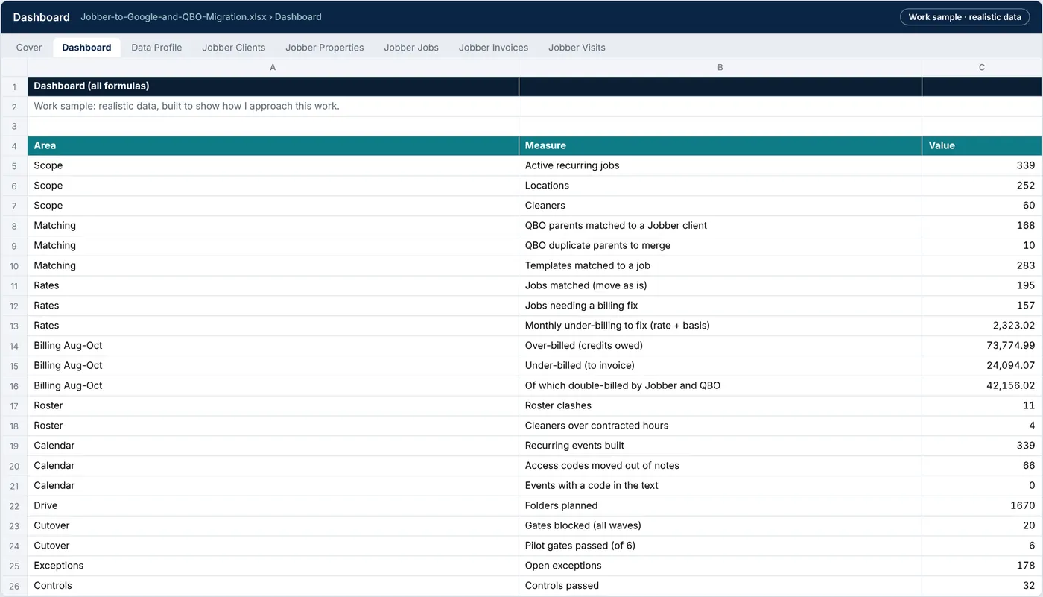Select column A header

point(273,67)
